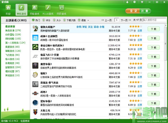Sort games by 下载次数
Image resolution: width=168 pixels, height=123 pixels.
tap(70, 20)
